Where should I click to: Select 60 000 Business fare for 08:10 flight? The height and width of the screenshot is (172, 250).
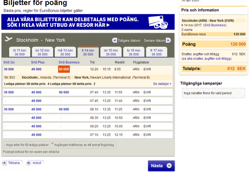tap(64, 109)
